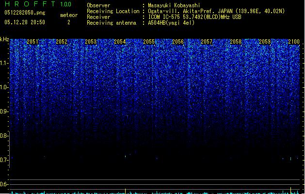Click time marker 2100 on spectrogram
Image resolution: width=305 pixels, height=194 pixels.
[x=294, y=42]
